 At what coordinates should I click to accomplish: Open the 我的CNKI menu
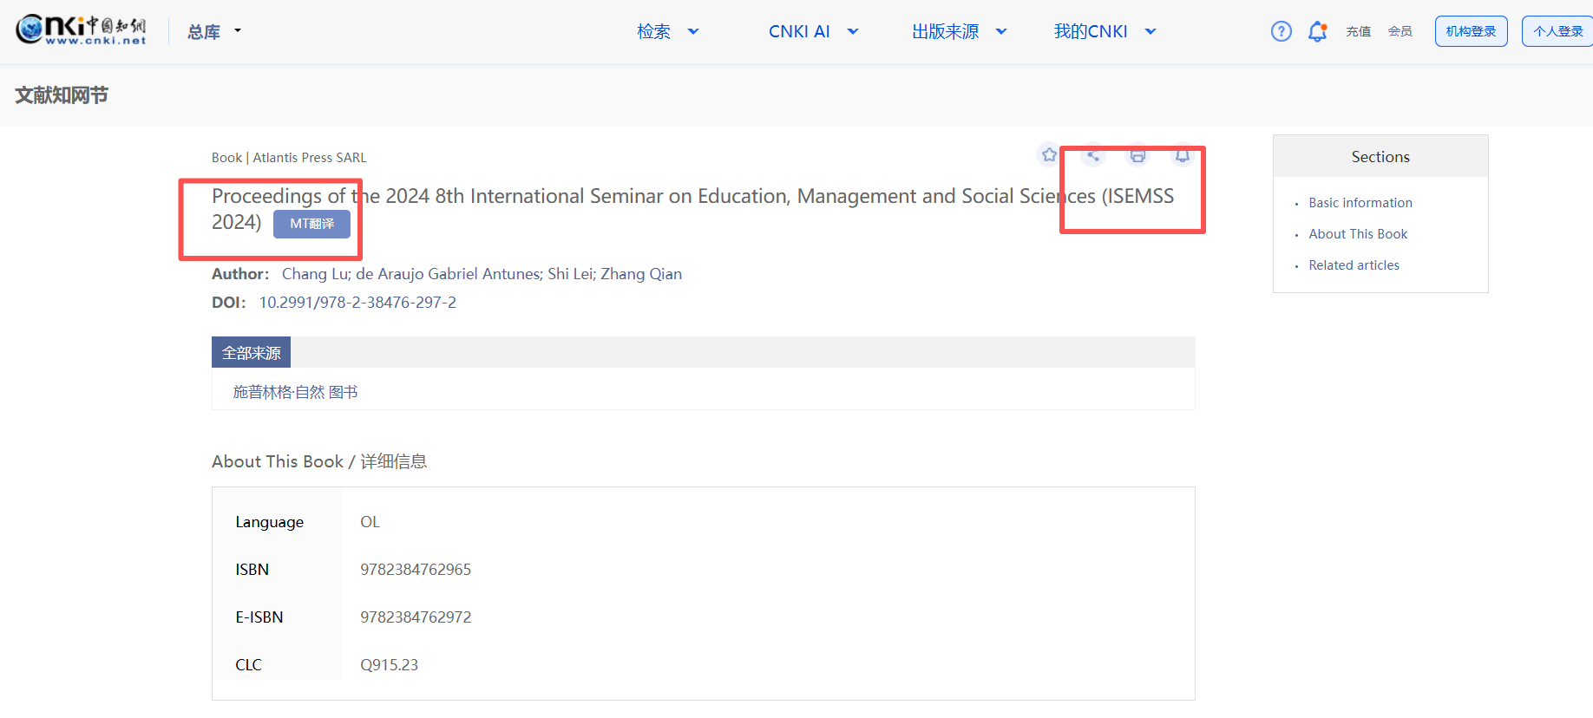coord(1104,32)
